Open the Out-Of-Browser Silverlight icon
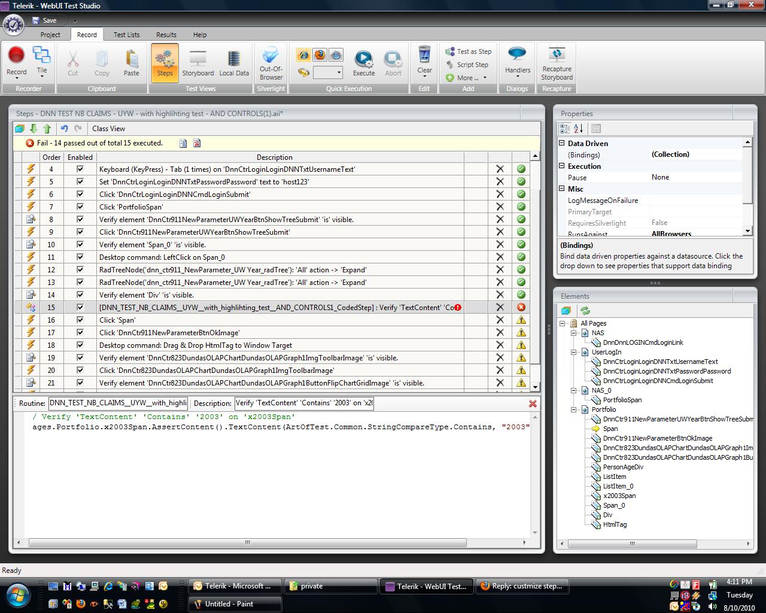 coord(270,63)
